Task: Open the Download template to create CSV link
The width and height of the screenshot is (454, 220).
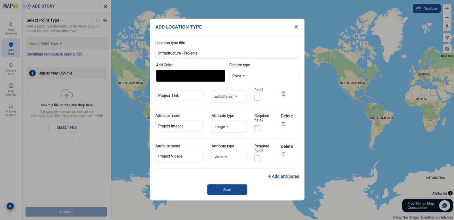Action: 54,54
